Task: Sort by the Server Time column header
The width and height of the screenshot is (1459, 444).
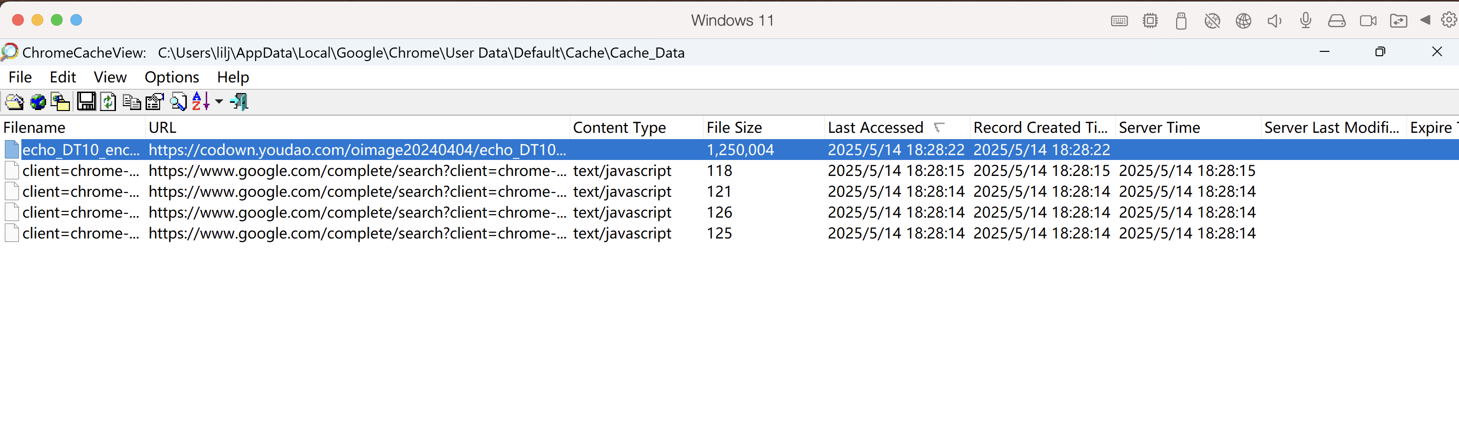Action: [x=1188, y=127]
